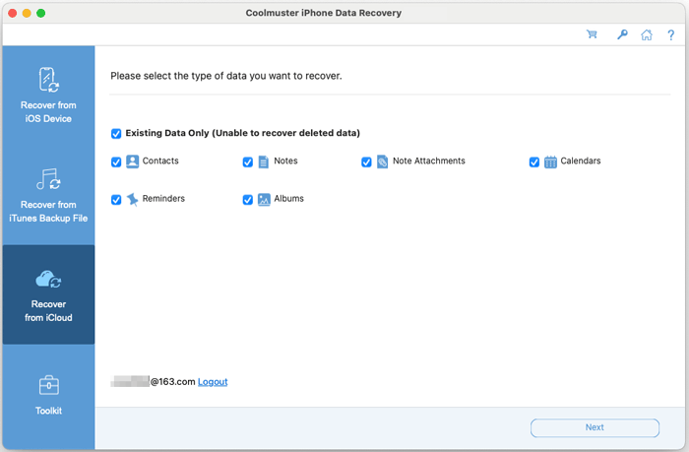The image size is (689, 452).
Task: Click the green maximize window button
Action: pos(41,13)
